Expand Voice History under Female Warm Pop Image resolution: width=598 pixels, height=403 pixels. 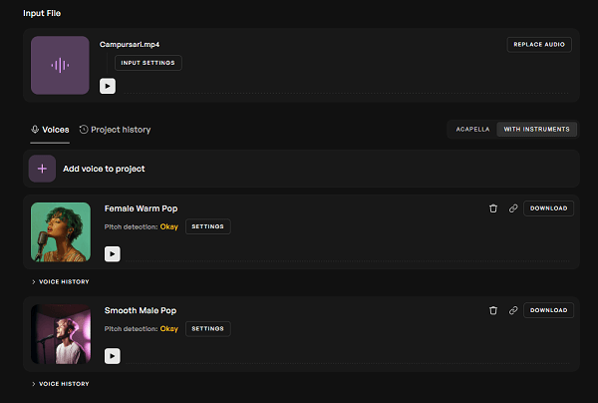[60, 281]
